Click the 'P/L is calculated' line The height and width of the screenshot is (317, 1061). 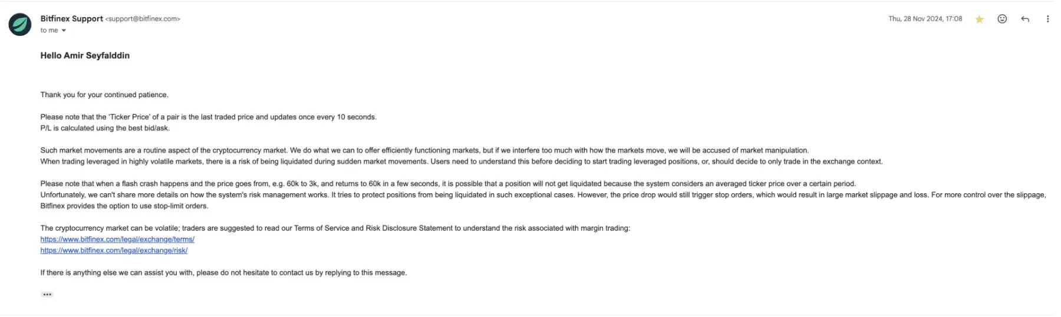pos(105,128)
